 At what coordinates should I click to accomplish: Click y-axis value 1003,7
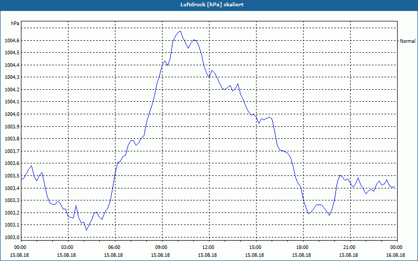[12, 151]
